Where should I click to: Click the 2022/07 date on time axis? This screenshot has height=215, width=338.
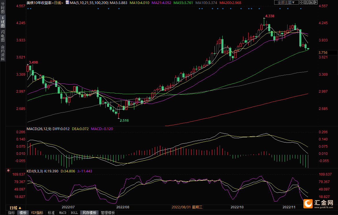pyautogui.click(x=68, y=207)
